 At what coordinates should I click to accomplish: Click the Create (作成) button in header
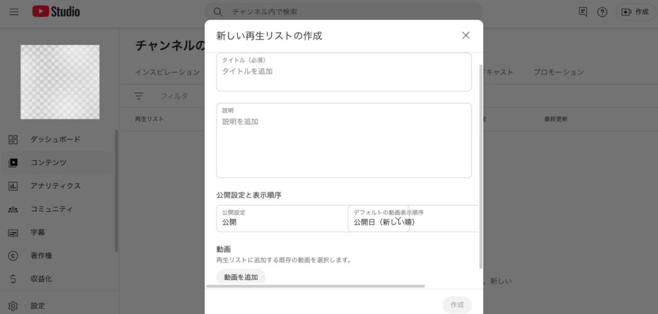tap(635, 12)
